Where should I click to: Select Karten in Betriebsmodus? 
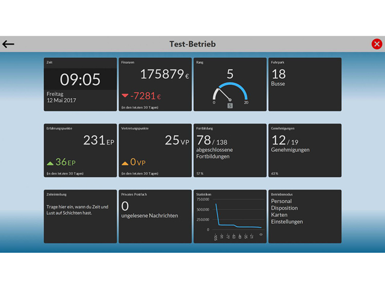280,215
